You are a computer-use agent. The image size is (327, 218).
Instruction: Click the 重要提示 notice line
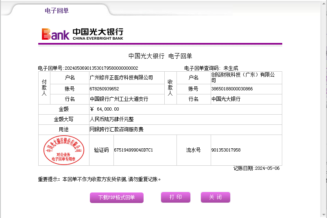pos(99,179)
